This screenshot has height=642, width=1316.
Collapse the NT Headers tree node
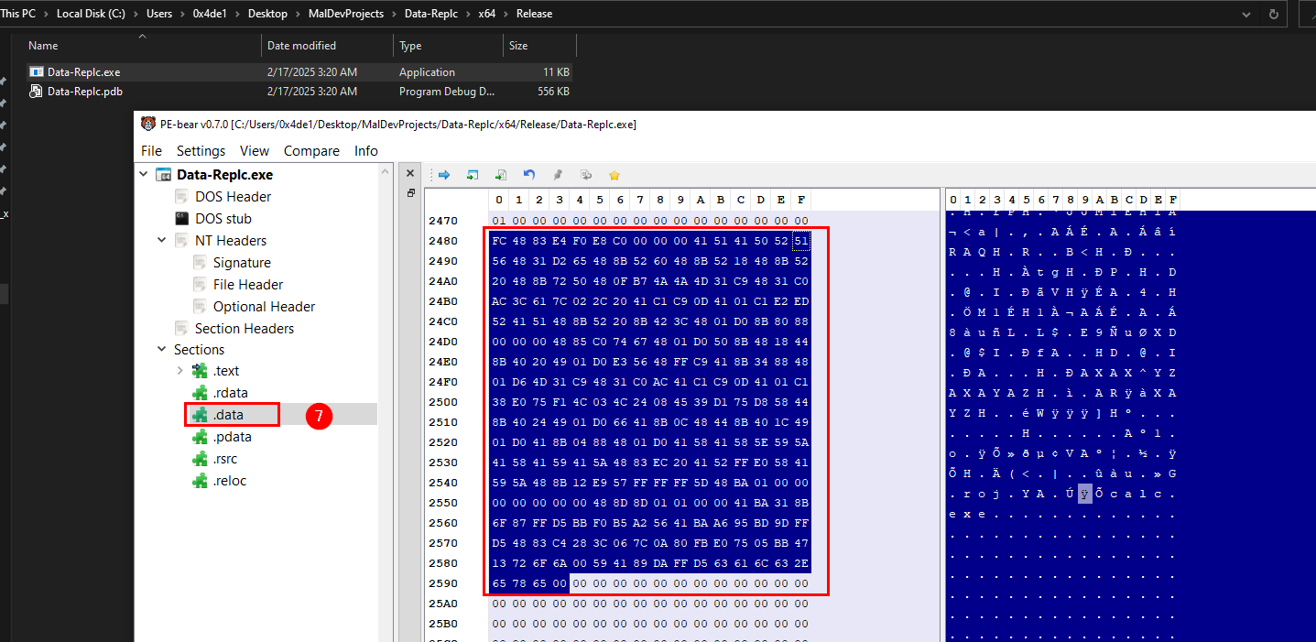coord(162,240)
